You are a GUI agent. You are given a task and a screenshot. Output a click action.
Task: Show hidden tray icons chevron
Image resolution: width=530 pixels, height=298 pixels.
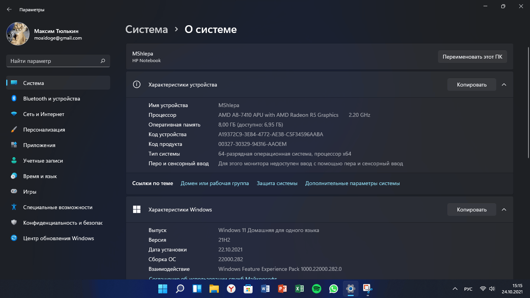coord(455,289)
